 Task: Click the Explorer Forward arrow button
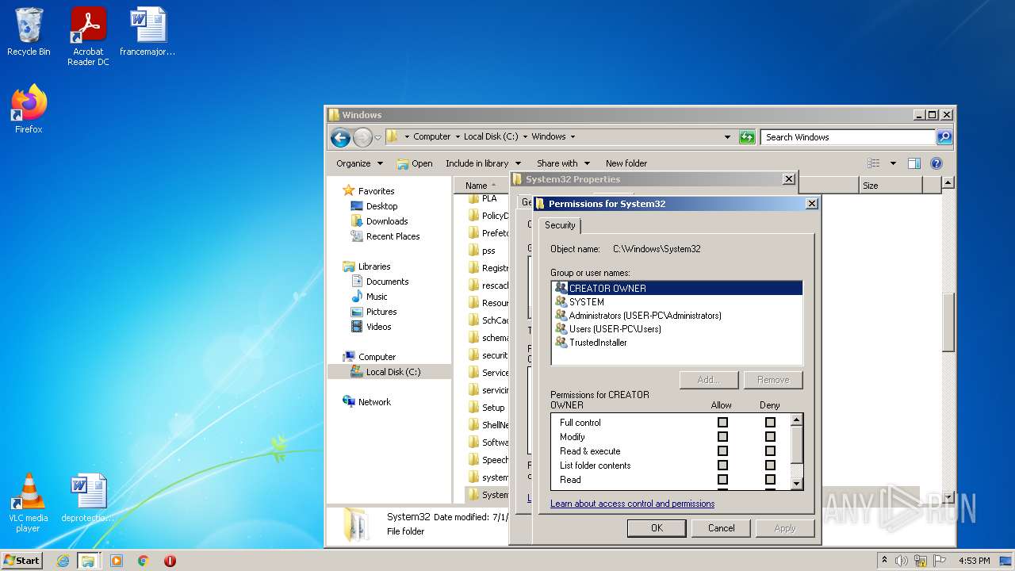pyautogui.click(x=362, y=137)
